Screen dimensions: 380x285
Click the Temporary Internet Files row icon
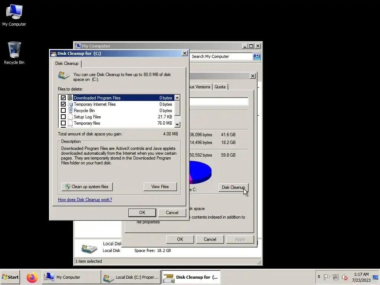70,104
